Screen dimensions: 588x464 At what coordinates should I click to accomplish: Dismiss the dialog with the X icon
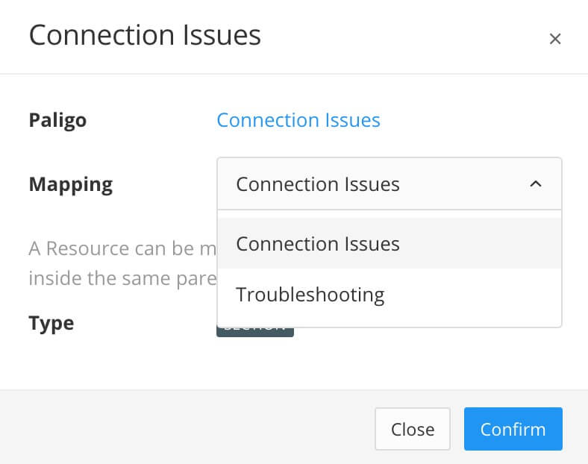[554, 39]
